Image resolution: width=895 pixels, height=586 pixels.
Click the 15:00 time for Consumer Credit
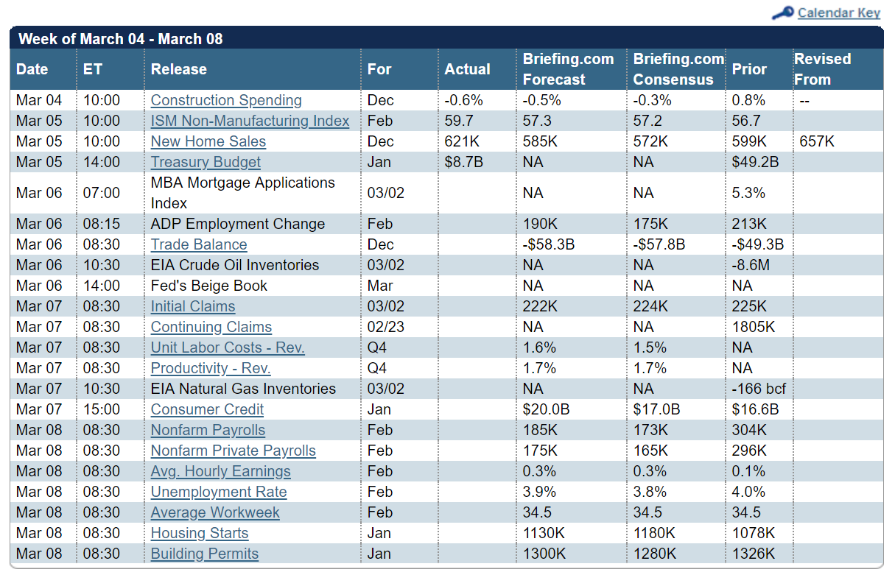[102, 409]
